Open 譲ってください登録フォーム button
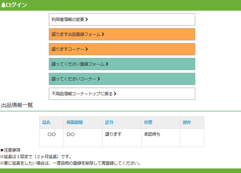241x173 pixels. tap(78, 64)
